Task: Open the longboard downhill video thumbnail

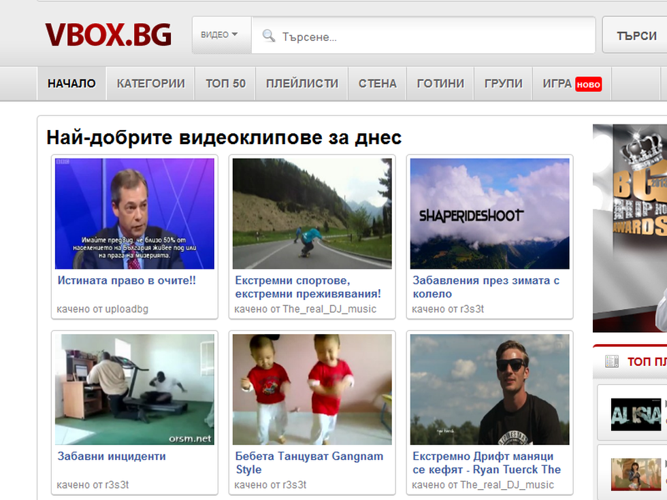Action: [312, 214]
